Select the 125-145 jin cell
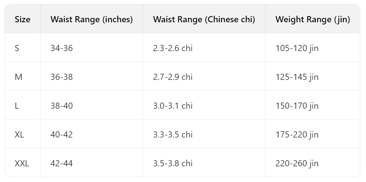This screenshot has width=366, height=182. coord(297,77)
